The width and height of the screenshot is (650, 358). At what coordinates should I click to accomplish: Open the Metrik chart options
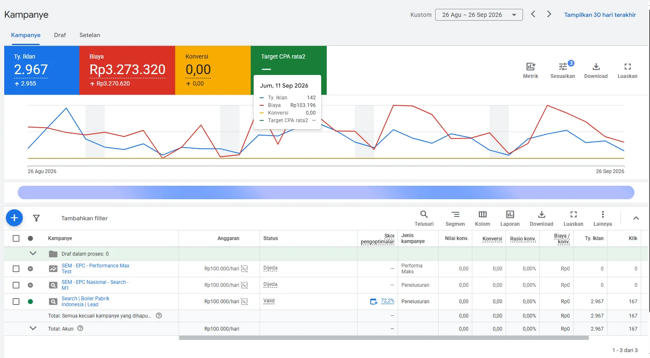coord(531,70)
